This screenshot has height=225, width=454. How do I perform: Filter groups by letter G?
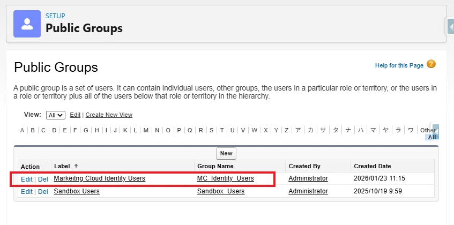click(x=86, y=130)
